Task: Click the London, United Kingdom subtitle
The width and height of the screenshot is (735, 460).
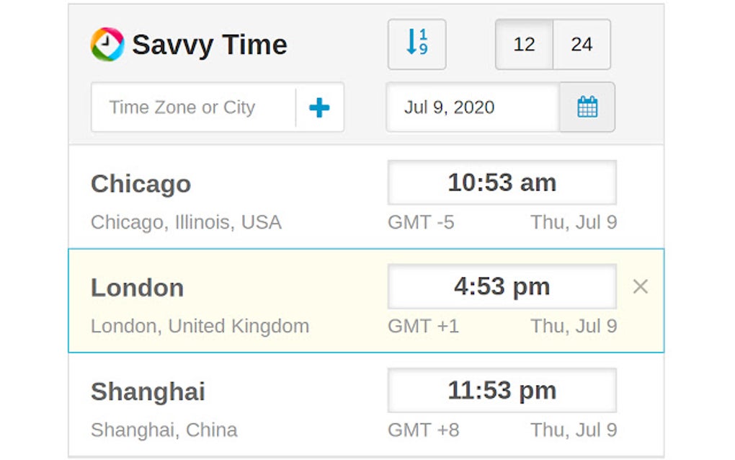Action: (x=199, y=326)
